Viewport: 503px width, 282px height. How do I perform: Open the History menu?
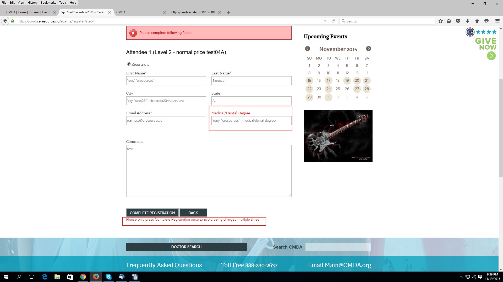32,3
